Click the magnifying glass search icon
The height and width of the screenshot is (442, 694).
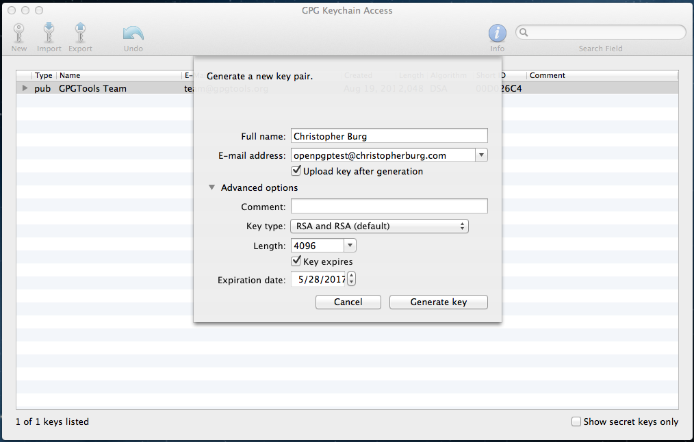point(524,32)
